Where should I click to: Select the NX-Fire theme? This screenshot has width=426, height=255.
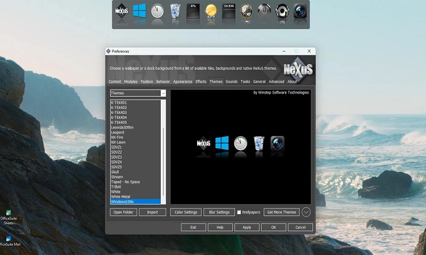(136, 137)
